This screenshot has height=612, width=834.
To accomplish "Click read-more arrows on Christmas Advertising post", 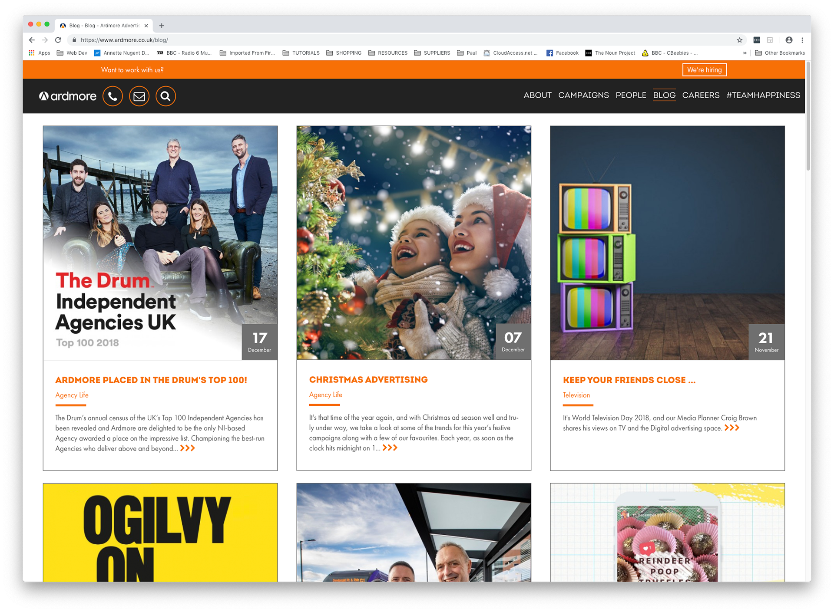I will [390, 448].
